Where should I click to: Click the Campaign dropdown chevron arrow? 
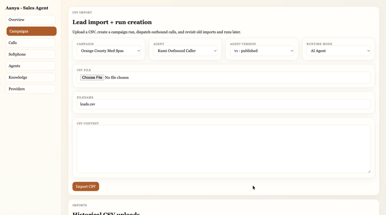point(138,51)
